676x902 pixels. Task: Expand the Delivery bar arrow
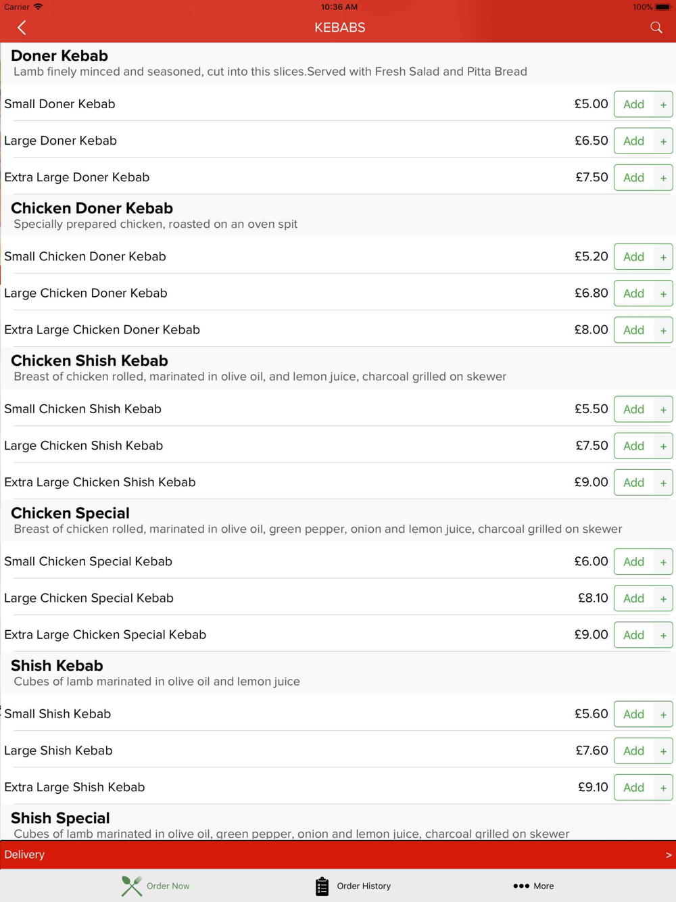[x=668, y=855]
